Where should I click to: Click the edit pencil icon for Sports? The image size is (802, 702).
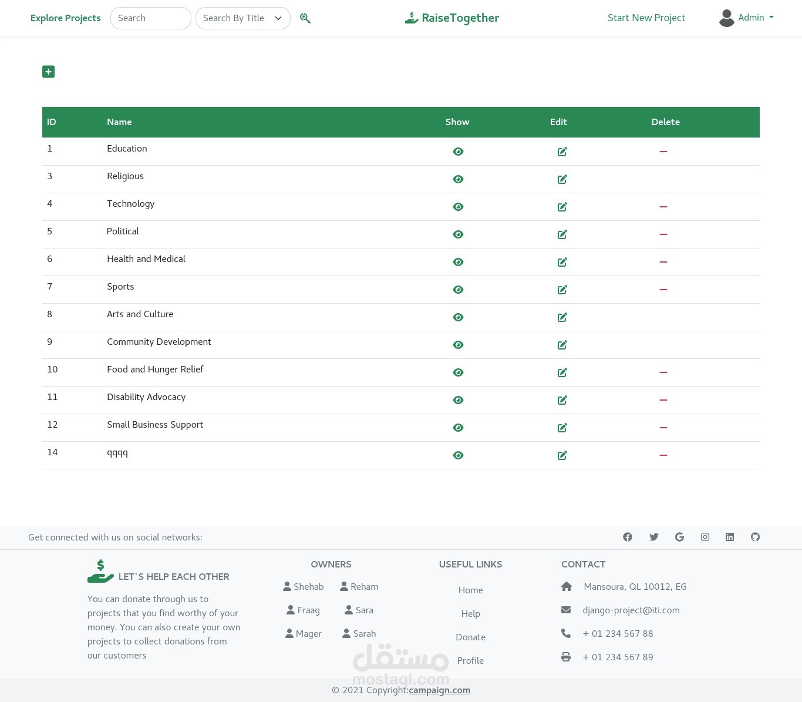(562, 290)
